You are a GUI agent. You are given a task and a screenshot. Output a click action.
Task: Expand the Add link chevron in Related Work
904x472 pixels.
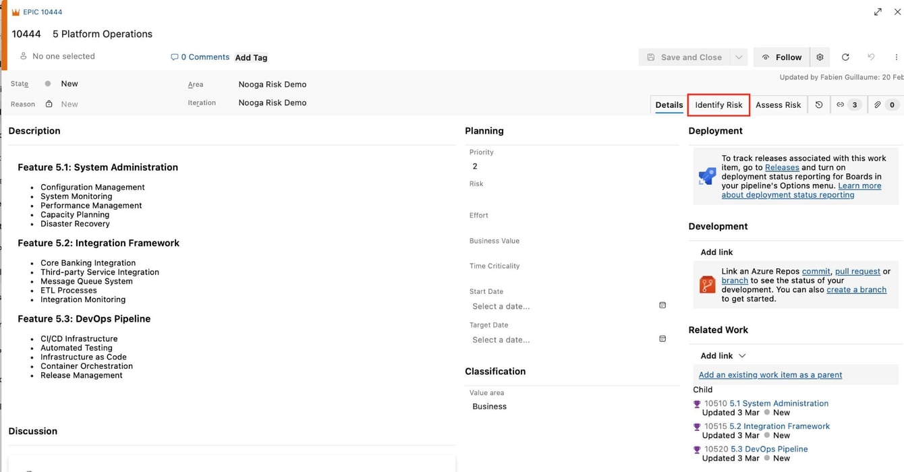coord(742,356)
